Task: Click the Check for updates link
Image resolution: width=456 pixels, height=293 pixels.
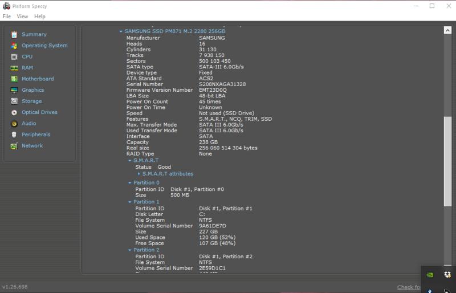Action: (409, 287)
